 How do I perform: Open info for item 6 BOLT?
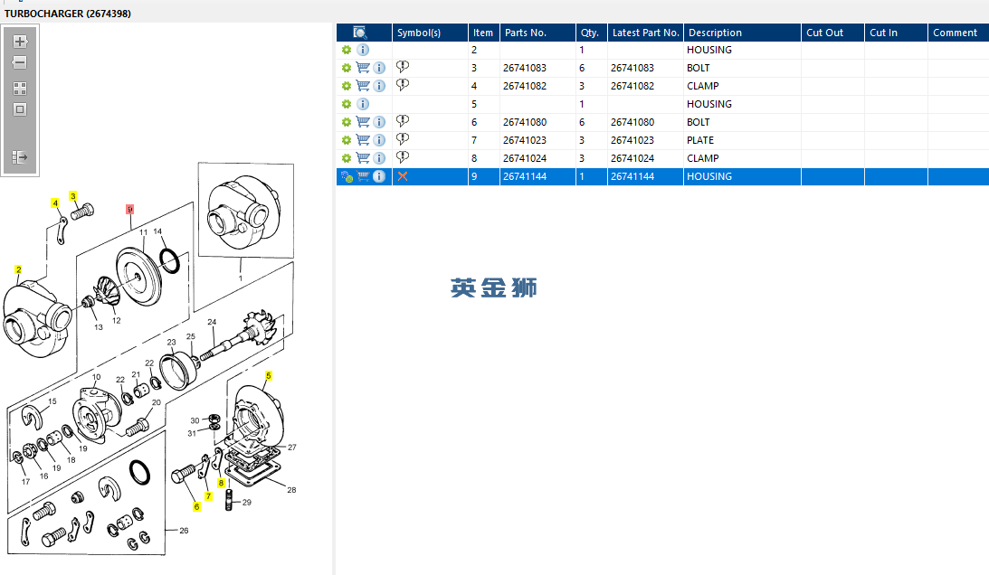379,122
